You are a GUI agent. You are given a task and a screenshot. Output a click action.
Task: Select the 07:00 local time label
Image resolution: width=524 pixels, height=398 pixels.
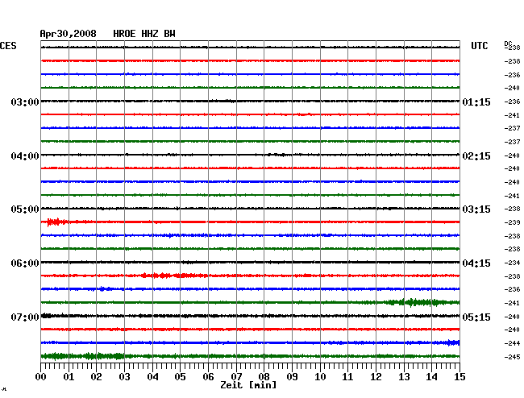tap(25, 317)
